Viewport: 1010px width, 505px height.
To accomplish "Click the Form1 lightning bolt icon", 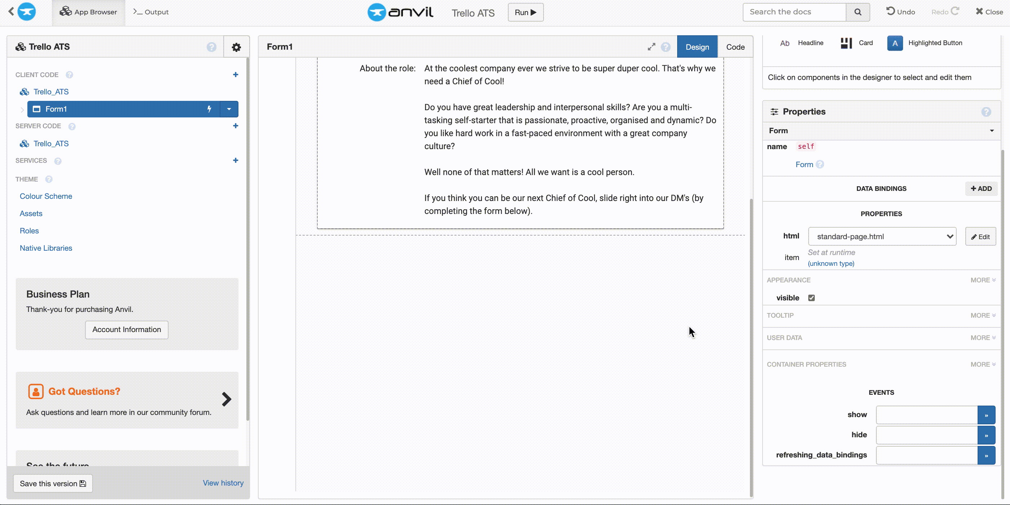I will click(209, 109).
